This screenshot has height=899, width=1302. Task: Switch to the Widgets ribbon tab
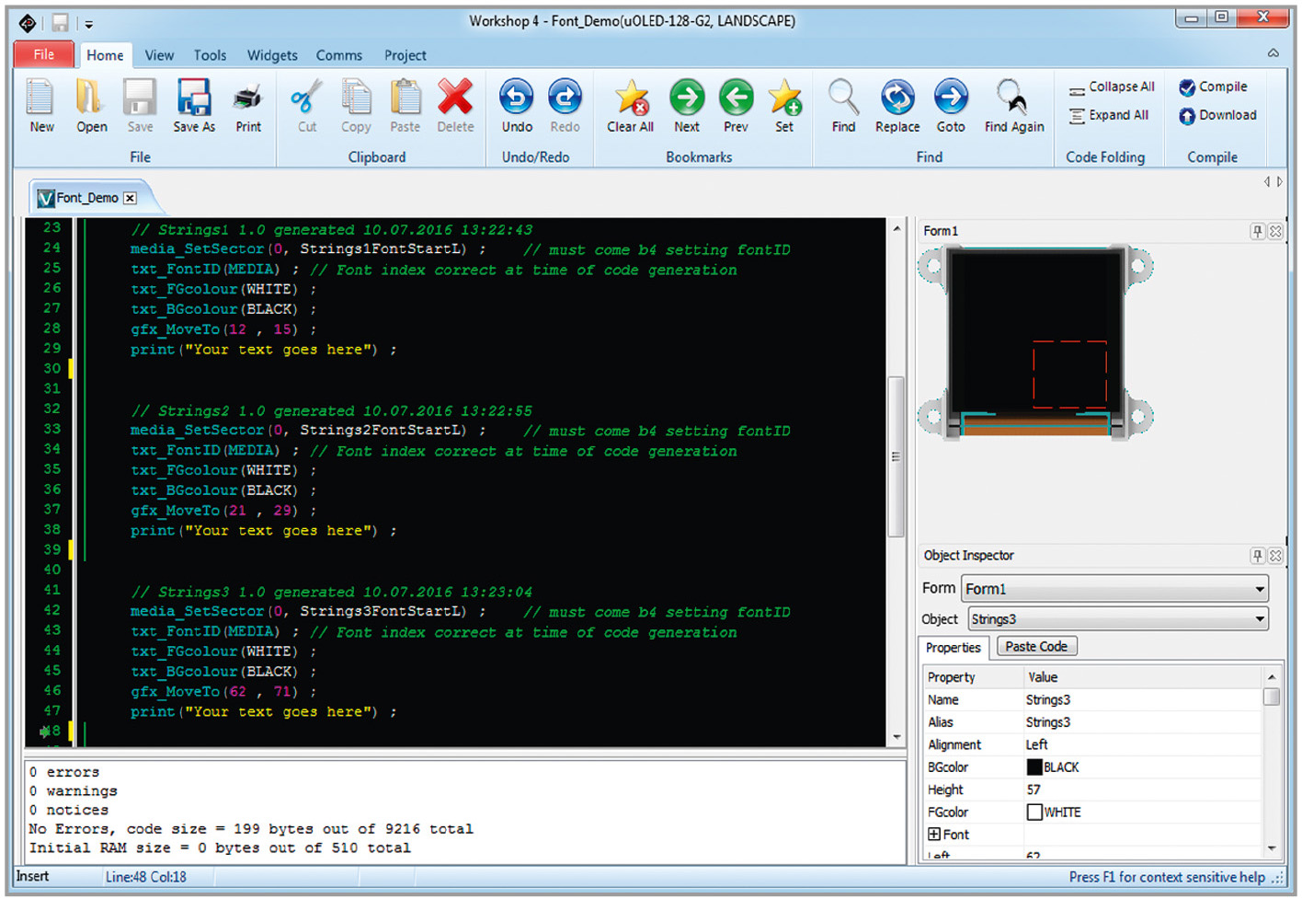point(272,55)
